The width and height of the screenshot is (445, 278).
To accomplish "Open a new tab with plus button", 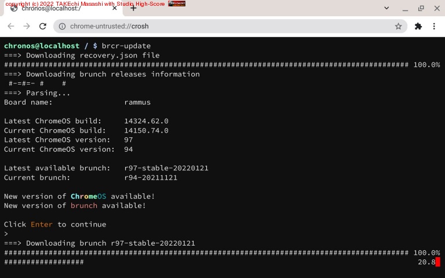I will tap(133, 8).
